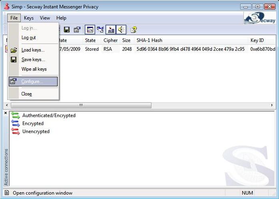
Task: Toggle the connections panel toolbar button
Action: [x=90, y=30]
